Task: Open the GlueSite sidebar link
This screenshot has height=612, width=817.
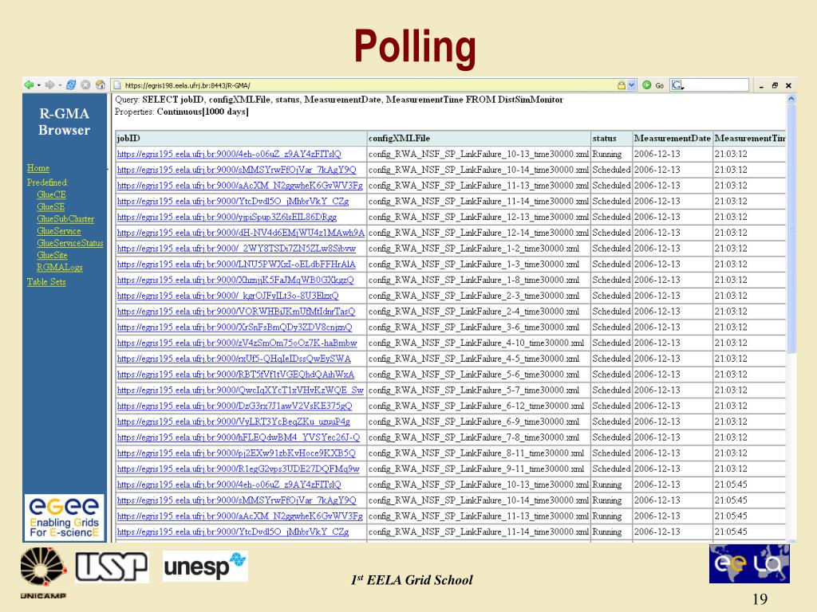Action: click(x=52, y=255)
